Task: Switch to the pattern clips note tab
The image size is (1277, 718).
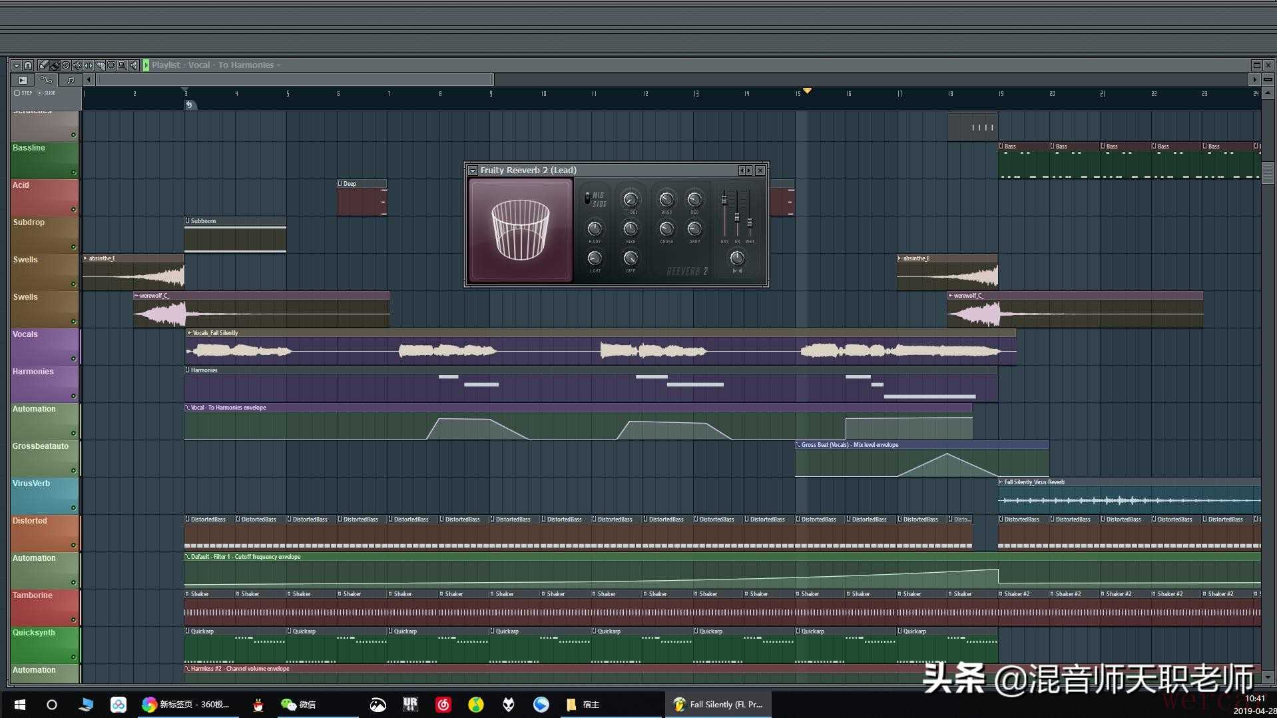Action: coord(70,80)
